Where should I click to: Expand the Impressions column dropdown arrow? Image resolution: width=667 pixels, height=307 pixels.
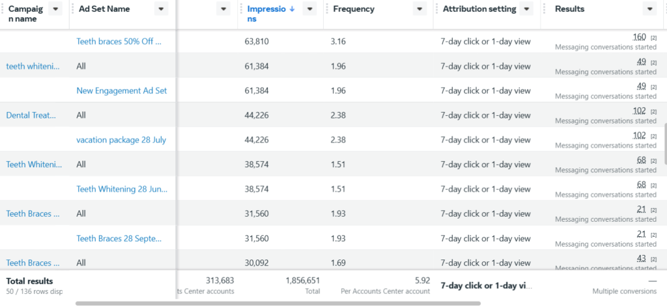311,9
